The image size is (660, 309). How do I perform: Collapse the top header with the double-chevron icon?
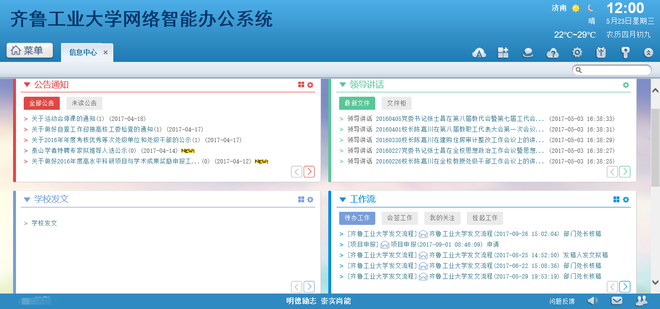coord(648,53)
